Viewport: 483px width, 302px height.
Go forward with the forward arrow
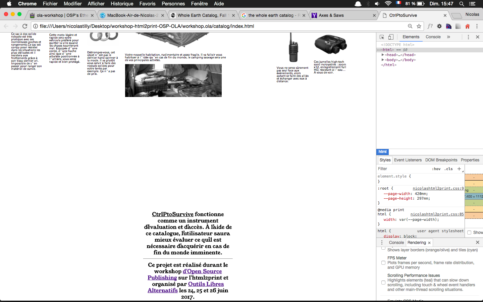coord(15,26)
